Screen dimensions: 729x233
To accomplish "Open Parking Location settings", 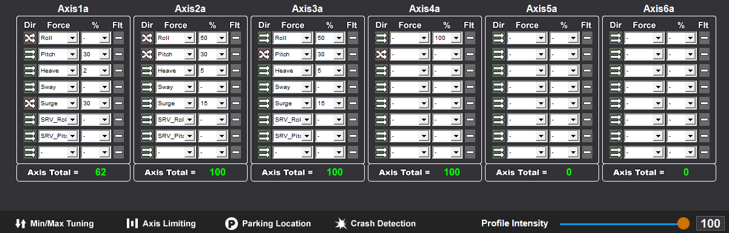I will [x=268, y=223].
